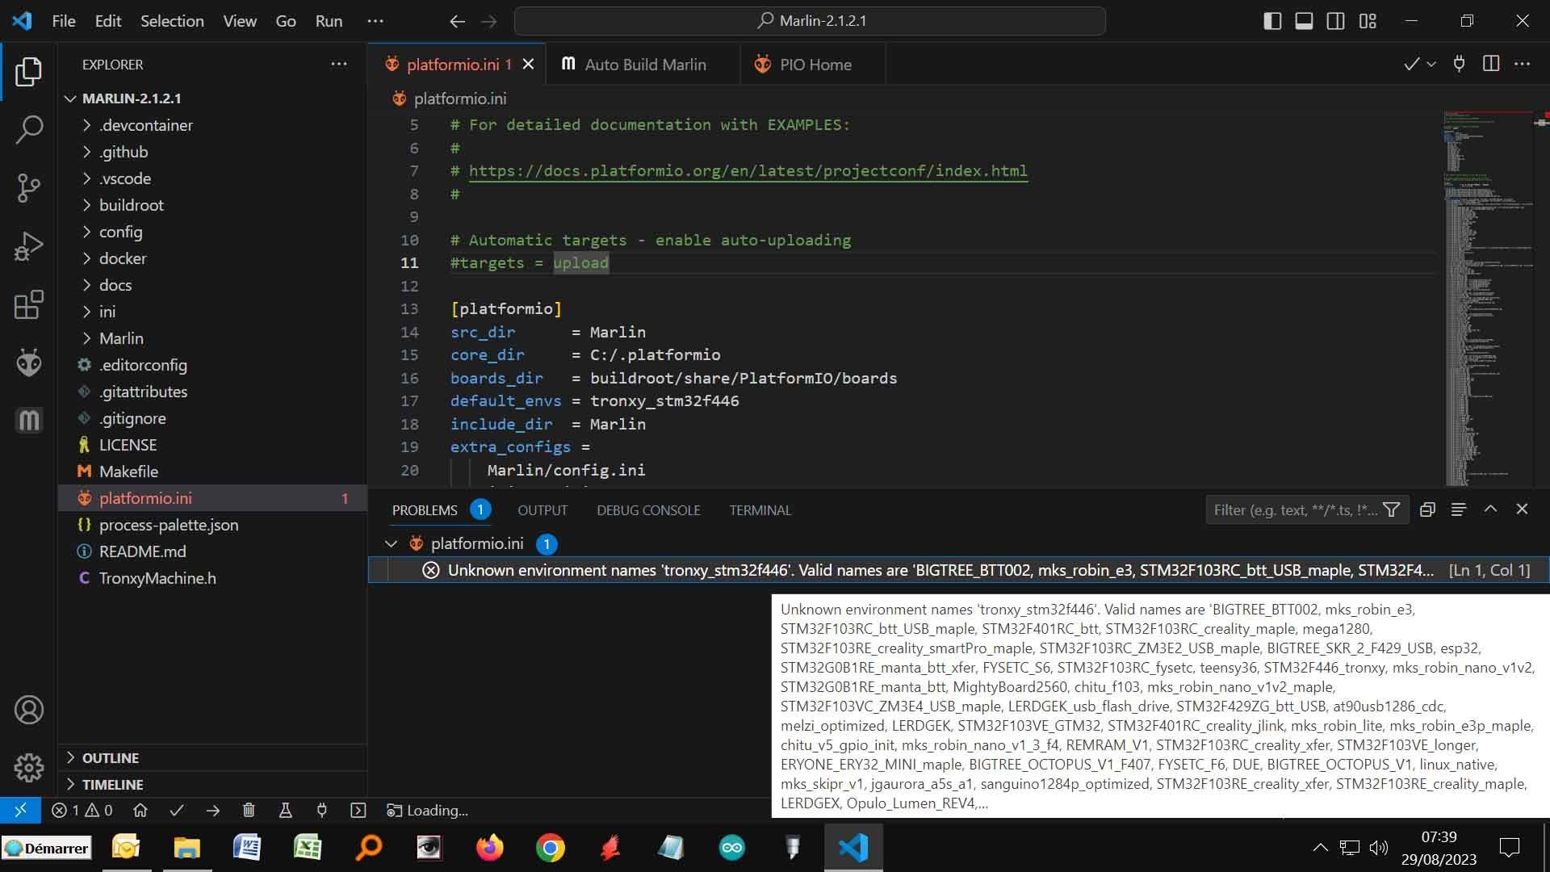The width and height of the screenshot is (1550, 872).
Task: Maximize the panel size with up chevron
Action: click(x=1490, y=509)
